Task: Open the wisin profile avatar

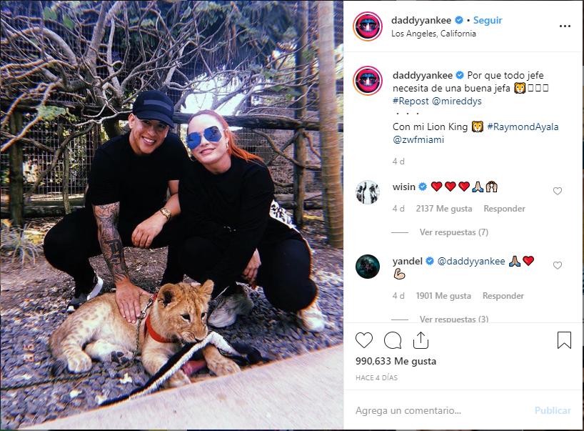Action: (x=368, y=192)
